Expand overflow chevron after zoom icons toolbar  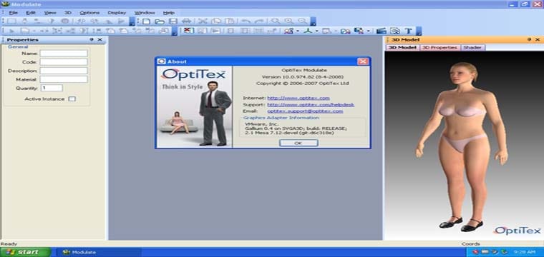pos(313,22)
